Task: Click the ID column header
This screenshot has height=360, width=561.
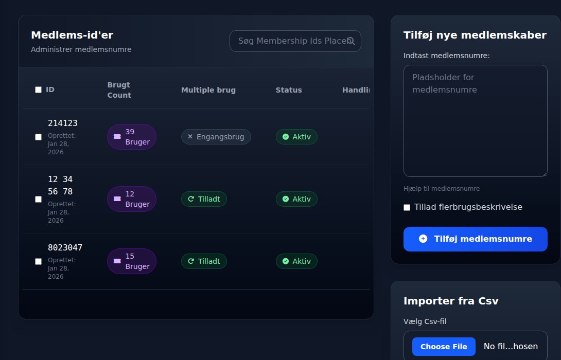Action: 50,89
